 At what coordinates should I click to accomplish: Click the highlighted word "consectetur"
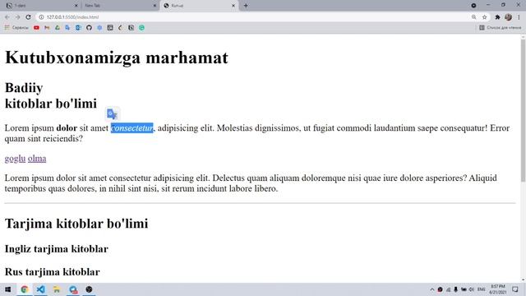pos(131,128)
